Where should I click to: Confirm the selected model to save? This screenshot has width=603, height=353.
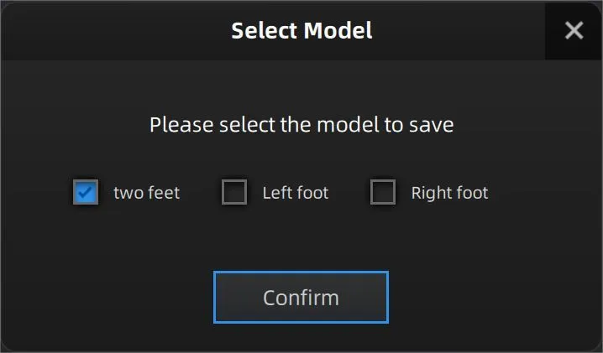click(301, 297)
